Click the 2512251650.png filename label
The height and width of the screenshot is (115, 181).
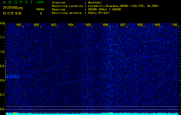tap(13, 8)
